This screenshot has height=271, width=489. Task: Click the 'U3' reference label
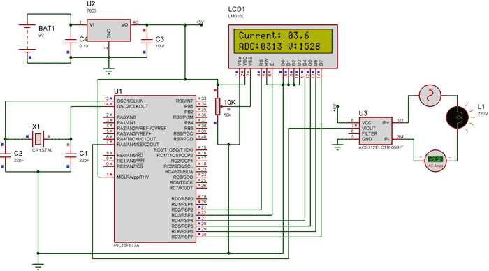(x=363, y=113)
